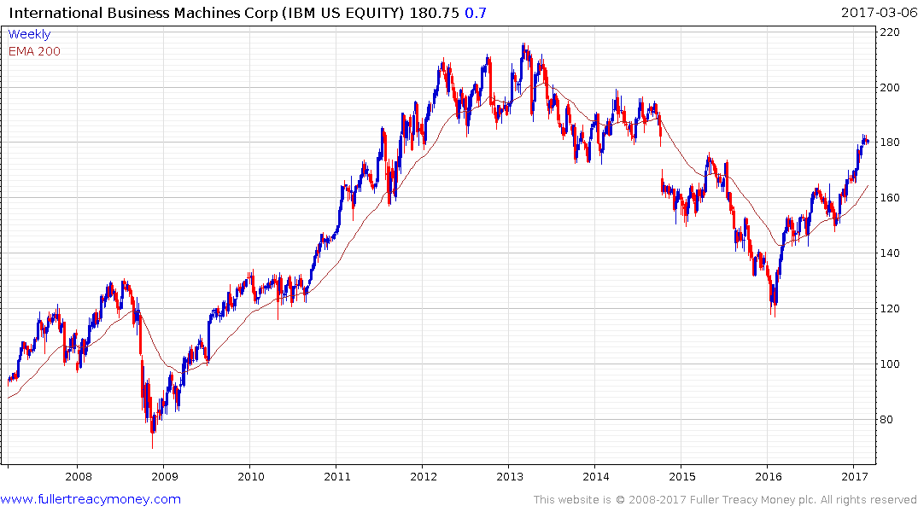Click the last price value 180.75
Image resolution: width=918 pixels, height=512 pixels.
click(x=434, y=13)
